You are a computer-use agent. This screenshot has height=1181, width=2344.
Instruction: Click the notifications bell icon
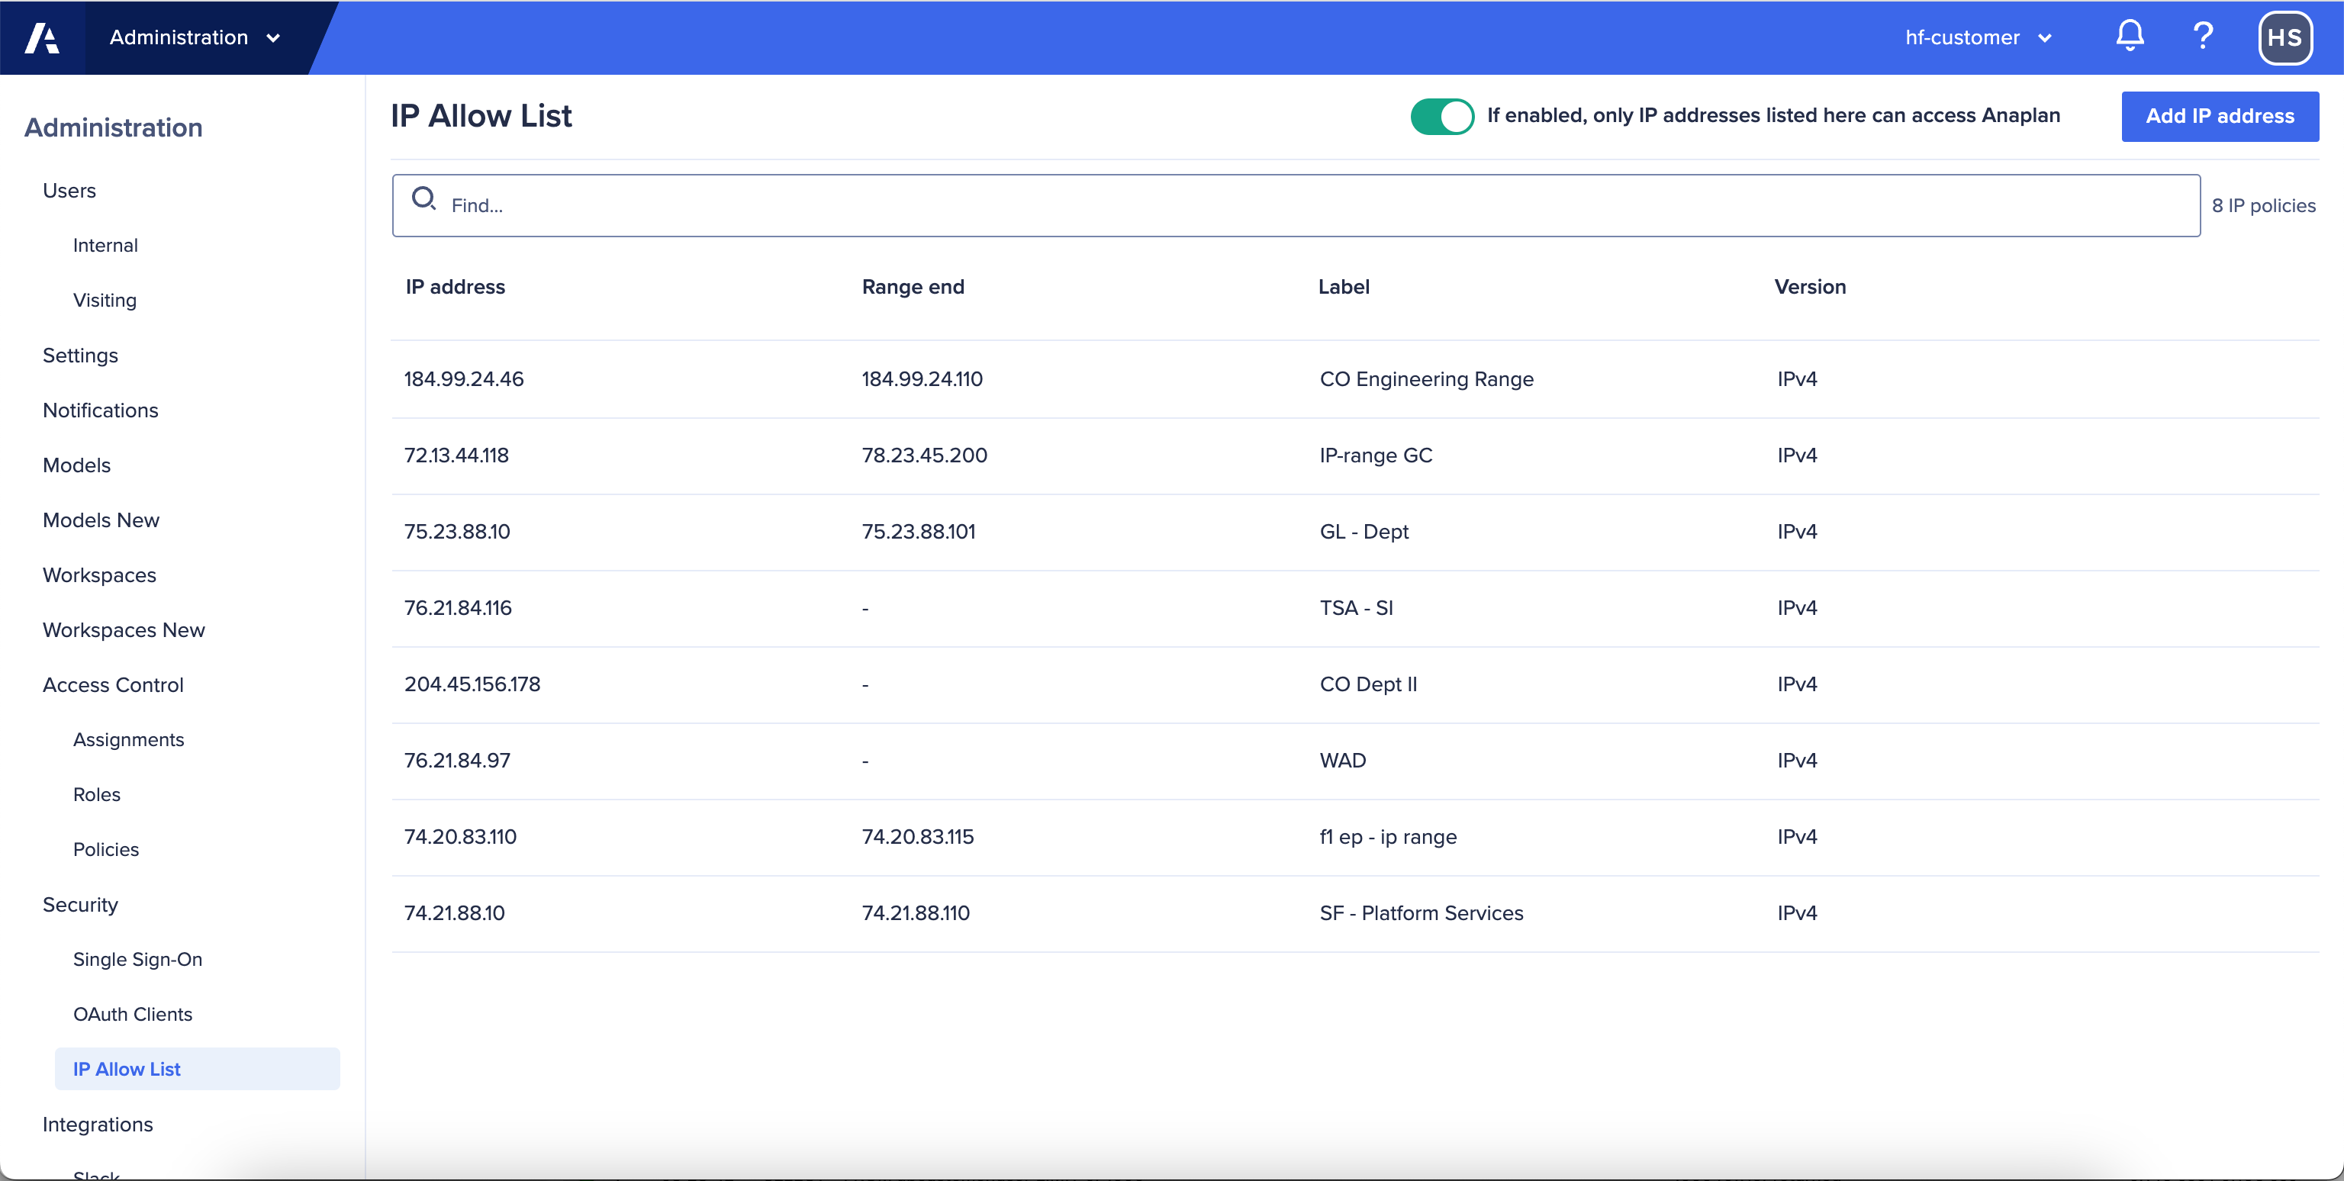(2130, 37)
